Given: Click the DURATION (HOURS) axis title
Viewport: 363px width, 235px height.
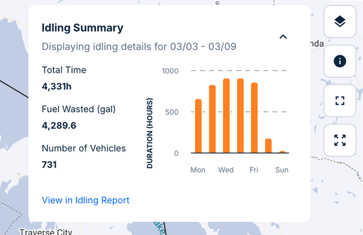Looking at the screenshot, I should click(150, 133).
